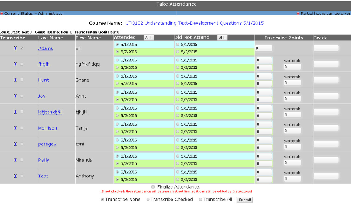Image resolution: width=351 pixels, height=204 pixels.
Task: Click the [I] icon beside Hunt
Action: [x=15, y=80]
